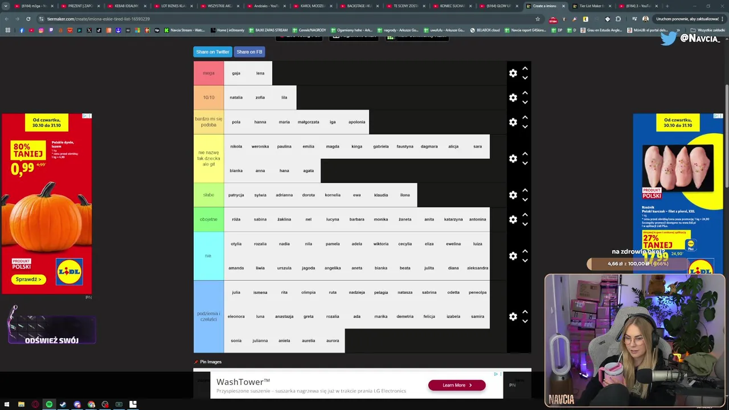Open gear for 'podziemia i czeluści' tier
Image resolution: width=729 pixels, height=410 pixels.
click(x=513, y=317)
